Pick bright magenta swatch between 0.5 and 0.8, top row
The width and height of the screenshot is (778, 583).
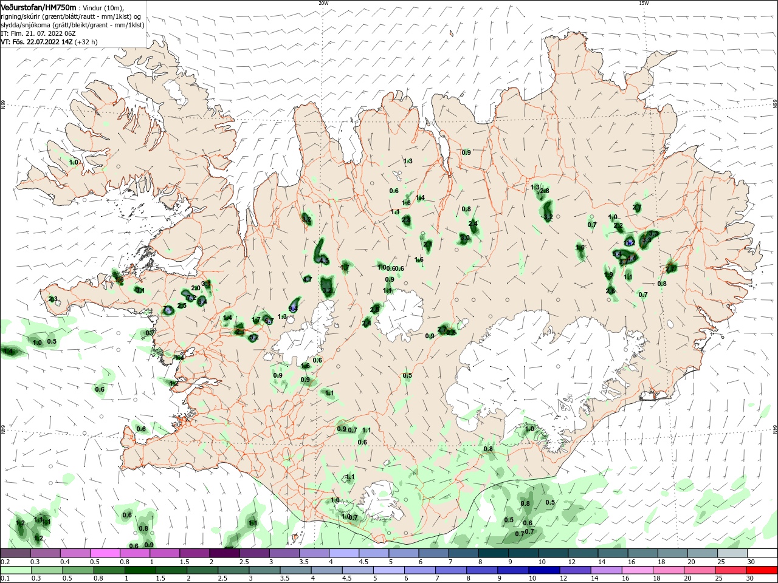105,553
